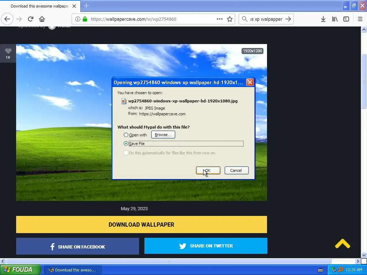Click the horizontal scrollbar left arrow
The image size is (367, 275).
[3, 261]
